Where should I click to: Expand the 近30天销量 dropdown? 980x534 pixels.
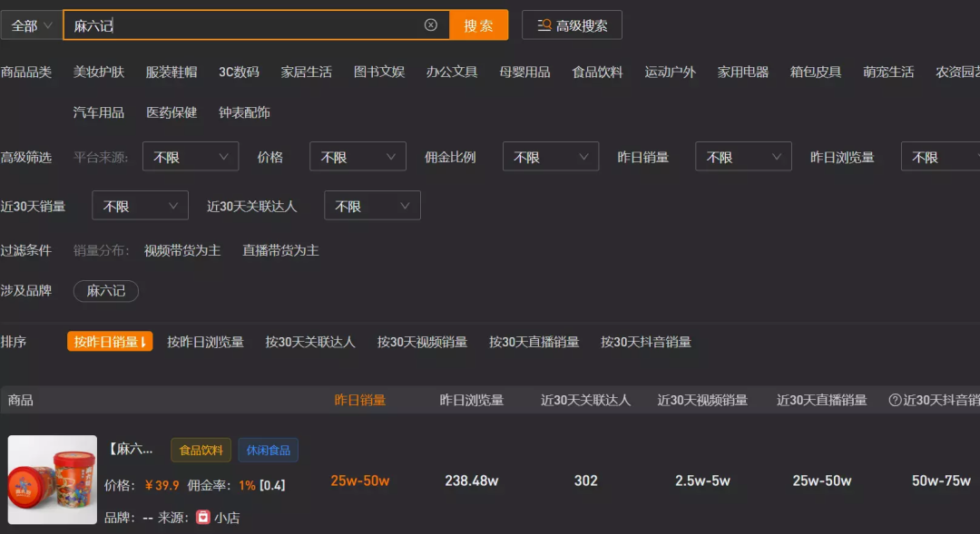140,206
